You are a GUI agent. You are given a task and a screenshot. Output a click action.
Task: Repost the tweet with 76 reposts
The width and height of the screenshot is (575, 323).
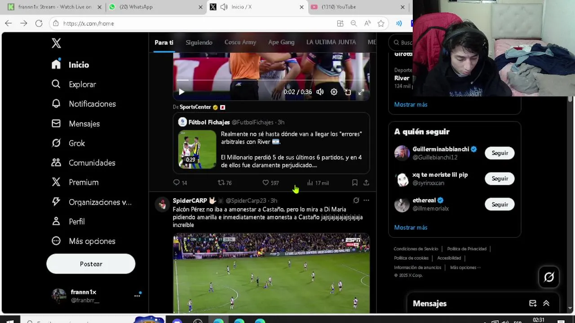pos(225,183)
